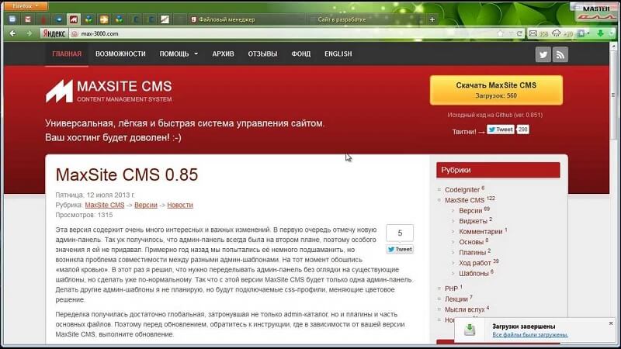This screenshot has height=349, width=621.
Task: Open CodeIgniter category in Рубрики
Action: tap(462, 190)
